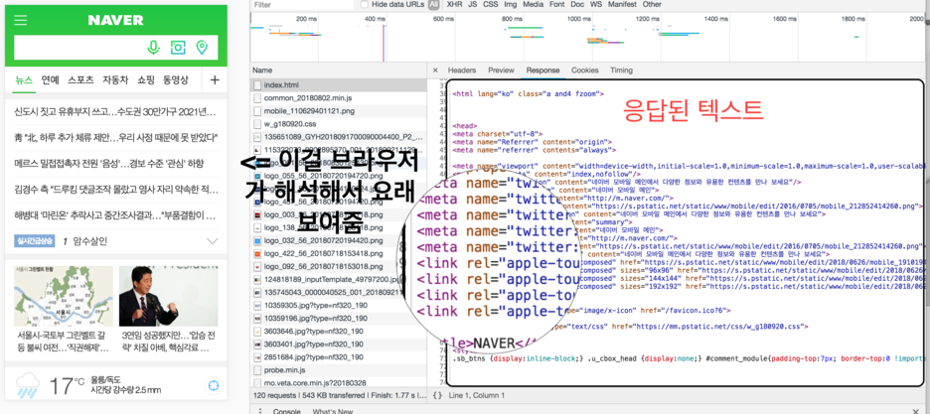Image resolution: width=930 pixels, height=414 pixels.
Task: Open the camera smart lens search
Action: (x=178, y=48)
